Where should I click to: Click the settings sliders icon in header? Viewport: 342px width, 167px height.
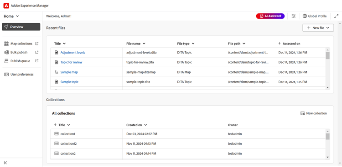point(294,16)
